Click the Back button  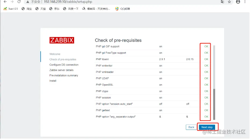tap(191, 127)
